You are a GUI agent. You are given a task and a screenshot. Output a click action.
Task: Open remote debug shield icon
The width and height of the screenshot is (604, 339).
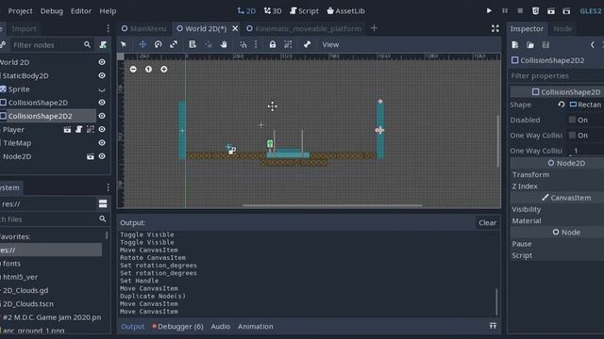click(535, 10)
